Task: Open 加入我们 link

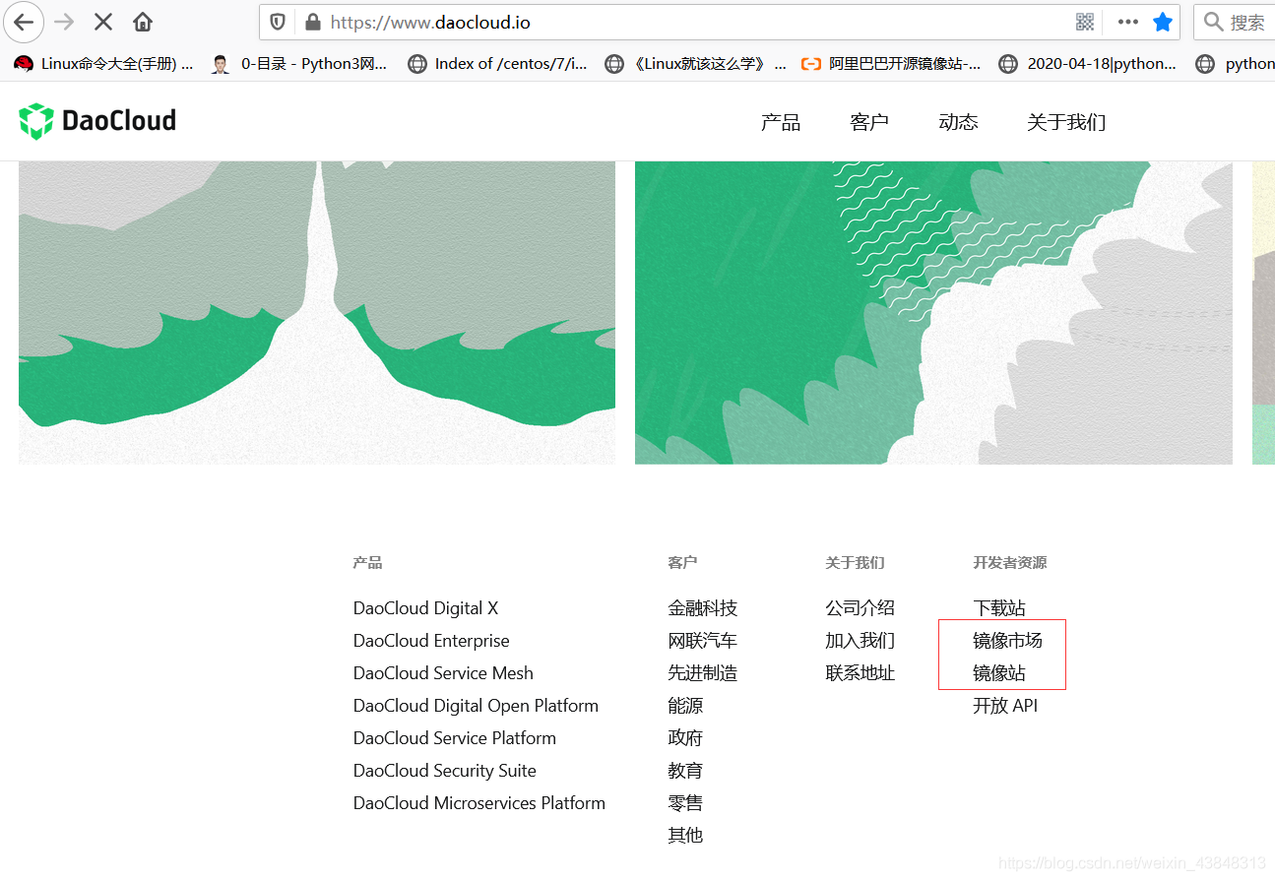Action: [861, 641]
